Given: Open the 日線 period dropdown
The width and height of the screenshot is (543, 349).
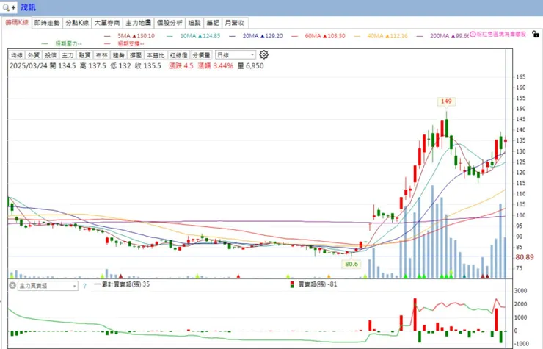Looking at the screenshot, I should click(x=236, y=55).
